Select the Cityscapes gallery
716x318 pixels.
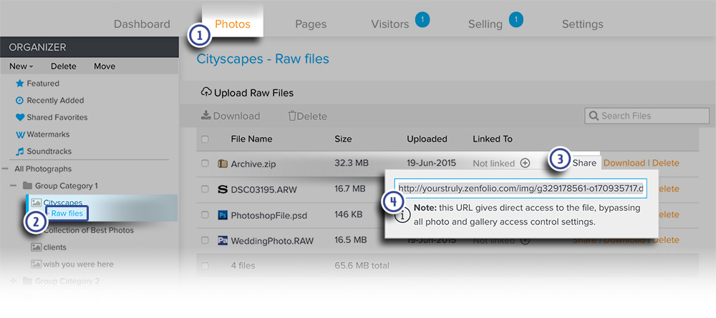pyautogui.click(x=63, y=202)
